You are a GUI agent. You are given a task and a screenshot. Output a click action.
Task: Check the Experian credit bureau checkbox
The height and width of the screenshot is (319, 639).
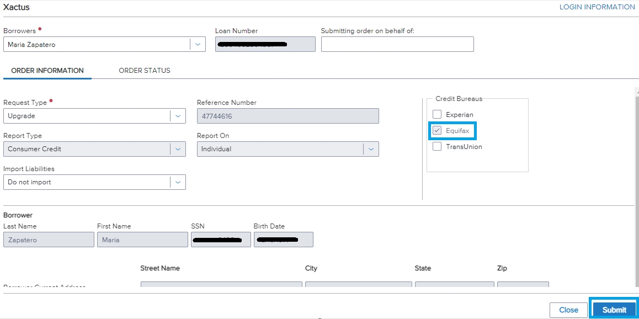pyautogui.click(x=437, y=115)
